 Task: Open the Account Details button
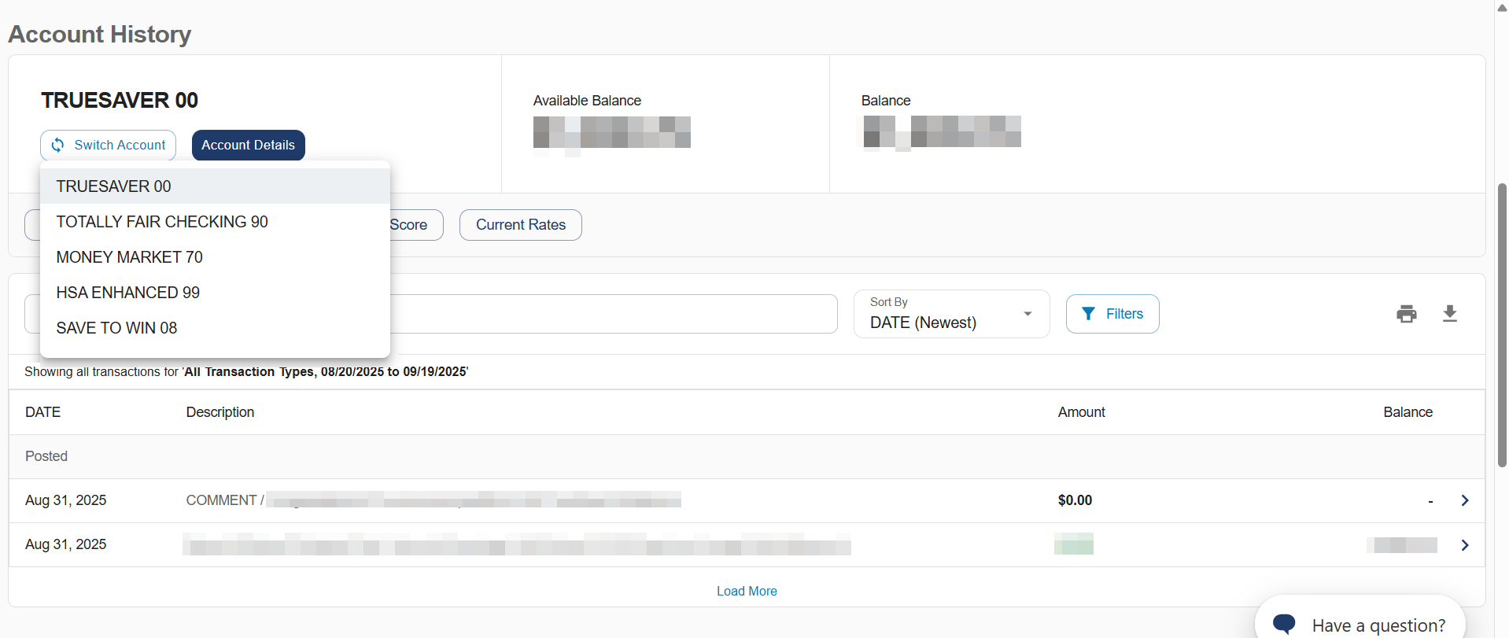[248, 146]
